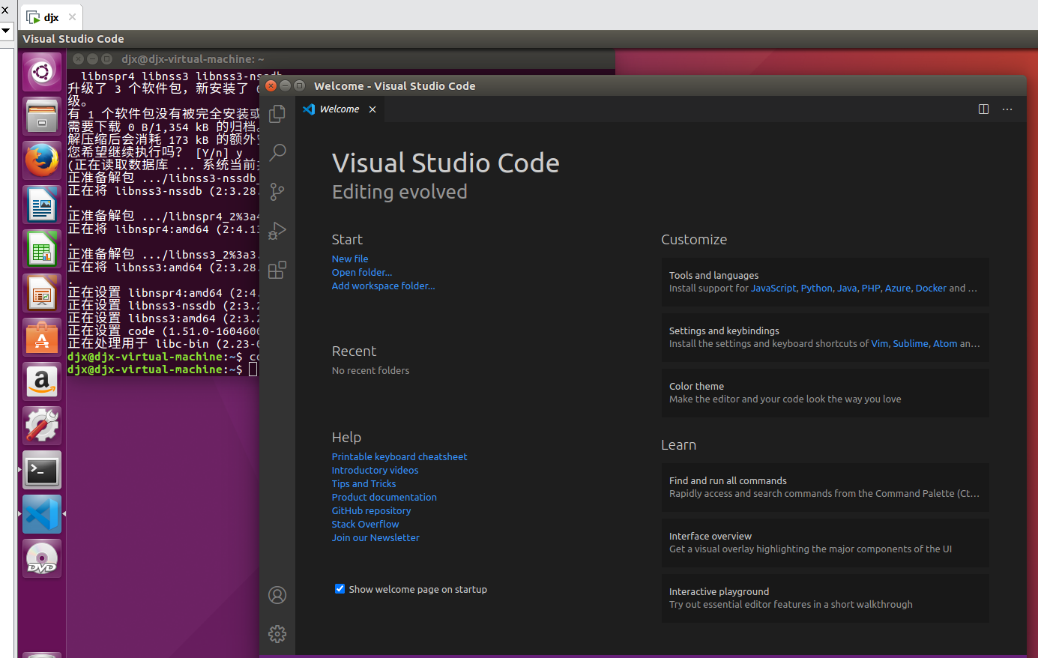Select the Welcome editor tab
Screen dimensions: 1038x658
pos(340,109)
